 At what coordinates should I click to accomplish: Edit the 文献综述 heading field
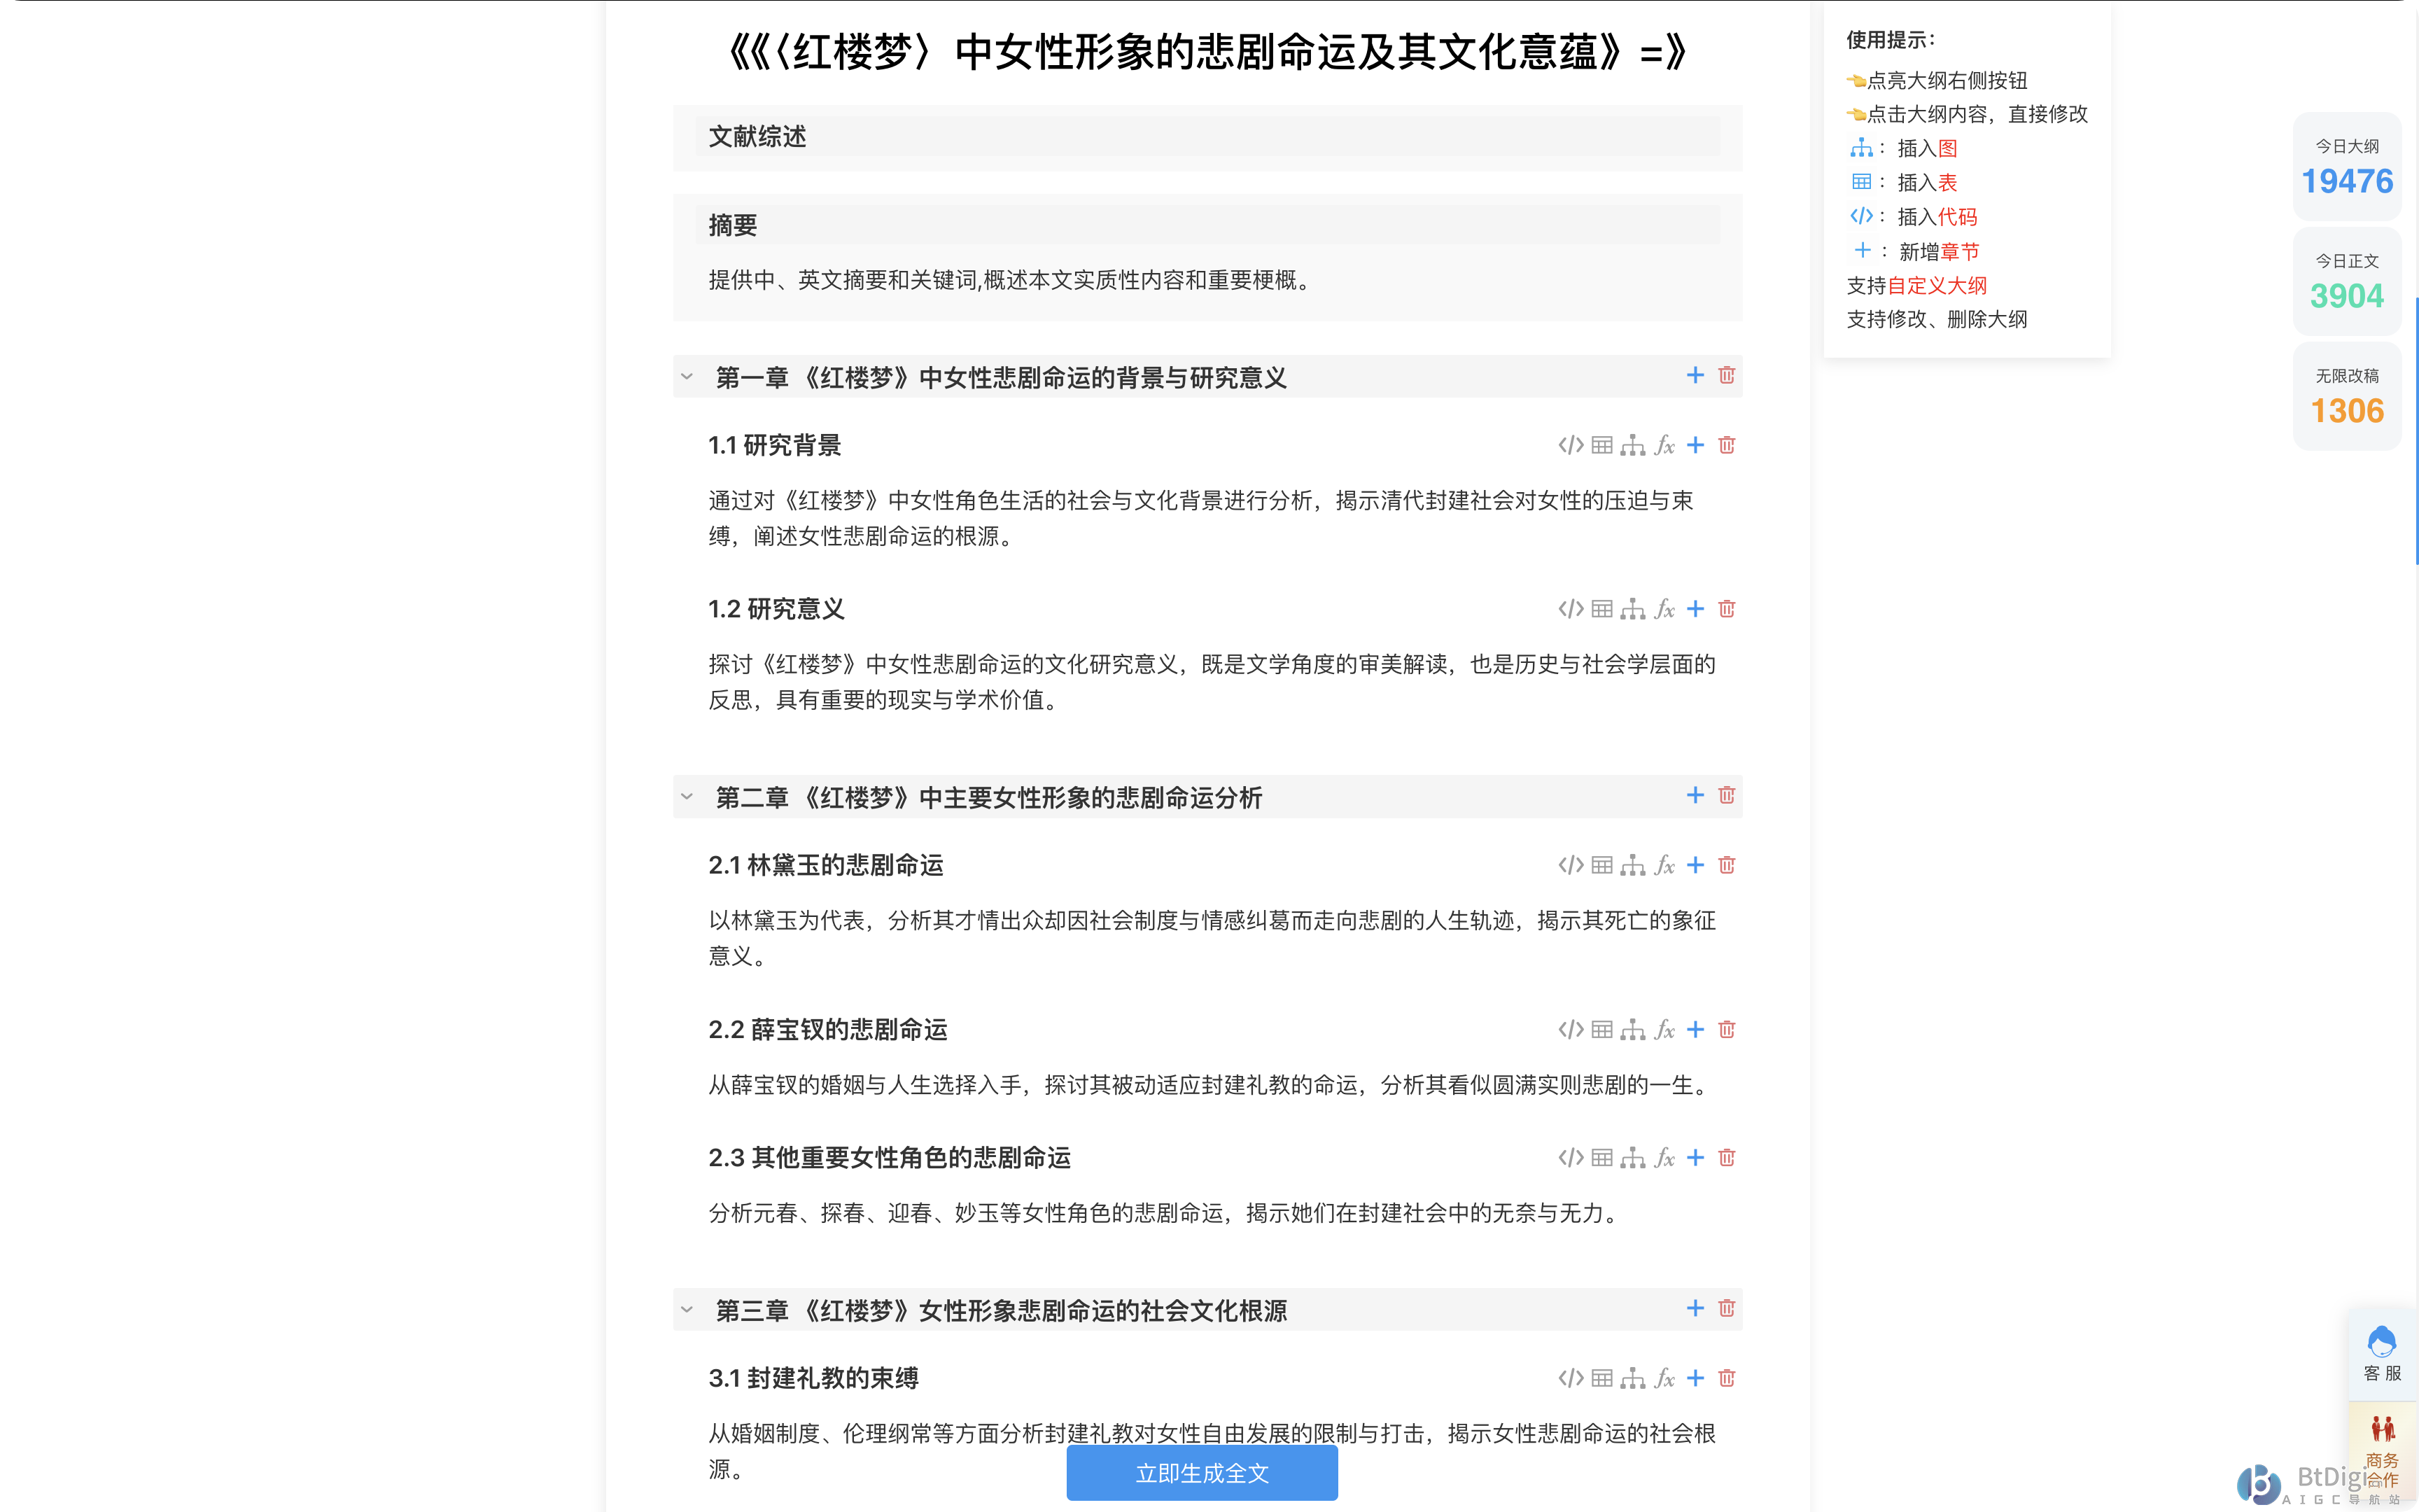point(1207,136)
